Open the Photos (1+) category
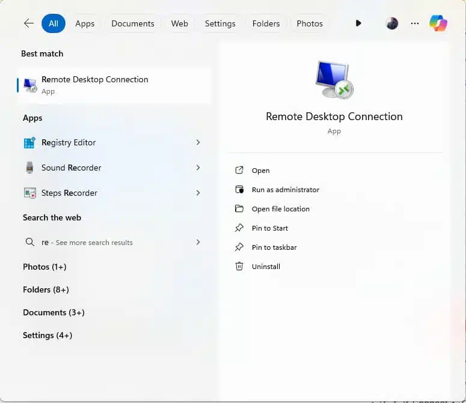Screen dimensions: 466x403 coord(44,267)
